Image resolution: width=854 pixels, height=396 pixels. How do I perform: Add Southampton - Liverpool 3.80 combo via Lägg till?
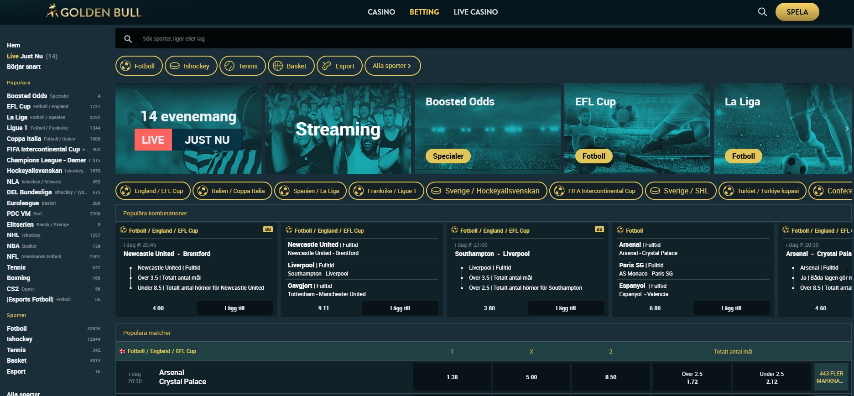pos(566,308)
